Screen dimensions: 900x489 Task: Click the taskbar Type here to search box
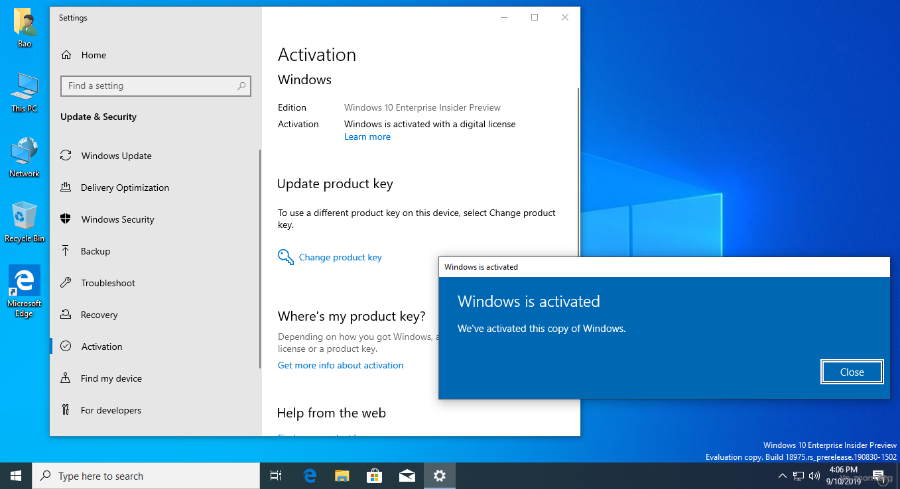146,476
